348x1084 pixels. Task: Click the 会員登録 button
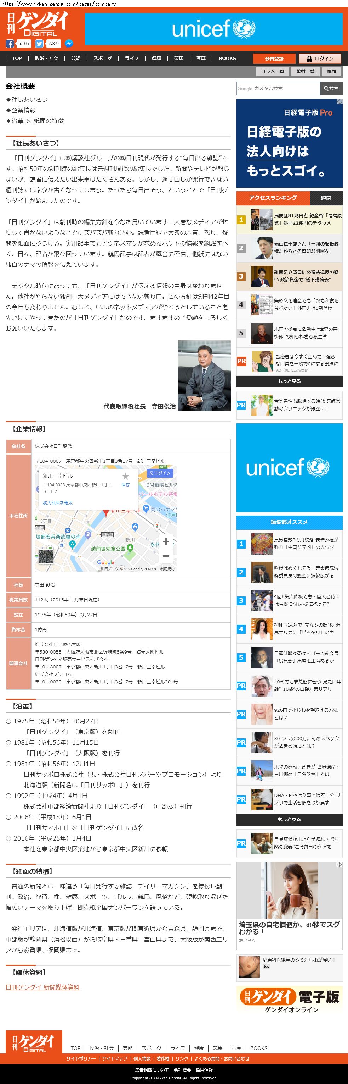[x=274, y=59]
